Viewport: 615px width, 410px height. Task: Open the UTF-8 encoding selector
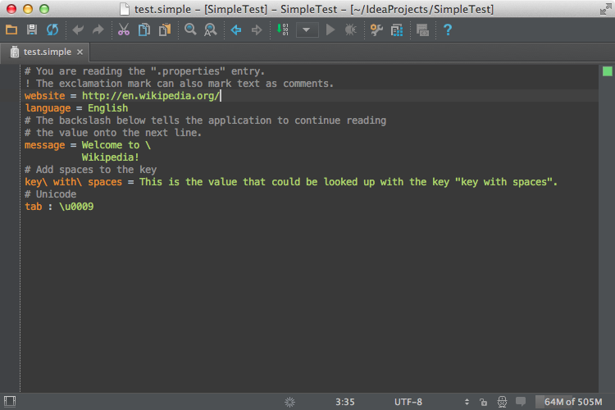click(408, 402)
